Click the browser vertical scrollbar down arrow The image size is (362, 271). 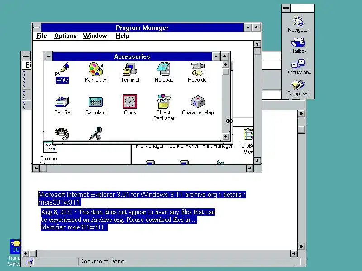pyautogui.click(x=301, y=246)
